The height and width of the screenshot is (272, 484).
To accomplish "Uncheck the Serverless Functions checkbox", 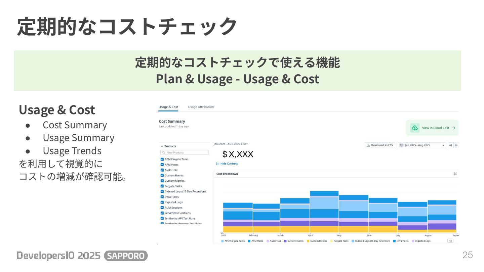I will point(162,213).
